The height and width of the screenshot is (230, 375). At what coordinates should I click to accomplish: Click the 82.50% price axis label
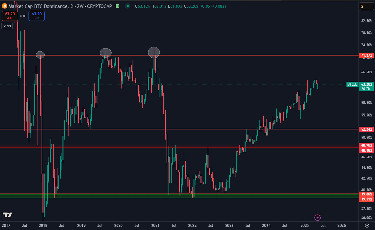click(367, 21)
